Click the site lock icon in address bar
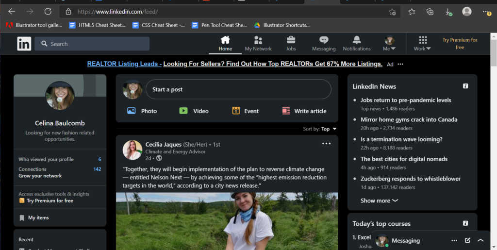This screenshot has height=250, width=497. pos(68,12)
